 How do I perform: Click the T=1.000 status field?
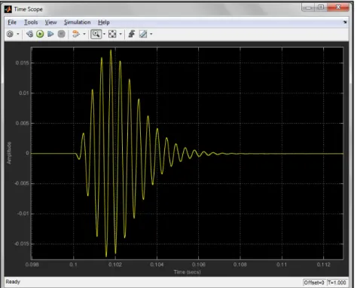tap(337, 283)
